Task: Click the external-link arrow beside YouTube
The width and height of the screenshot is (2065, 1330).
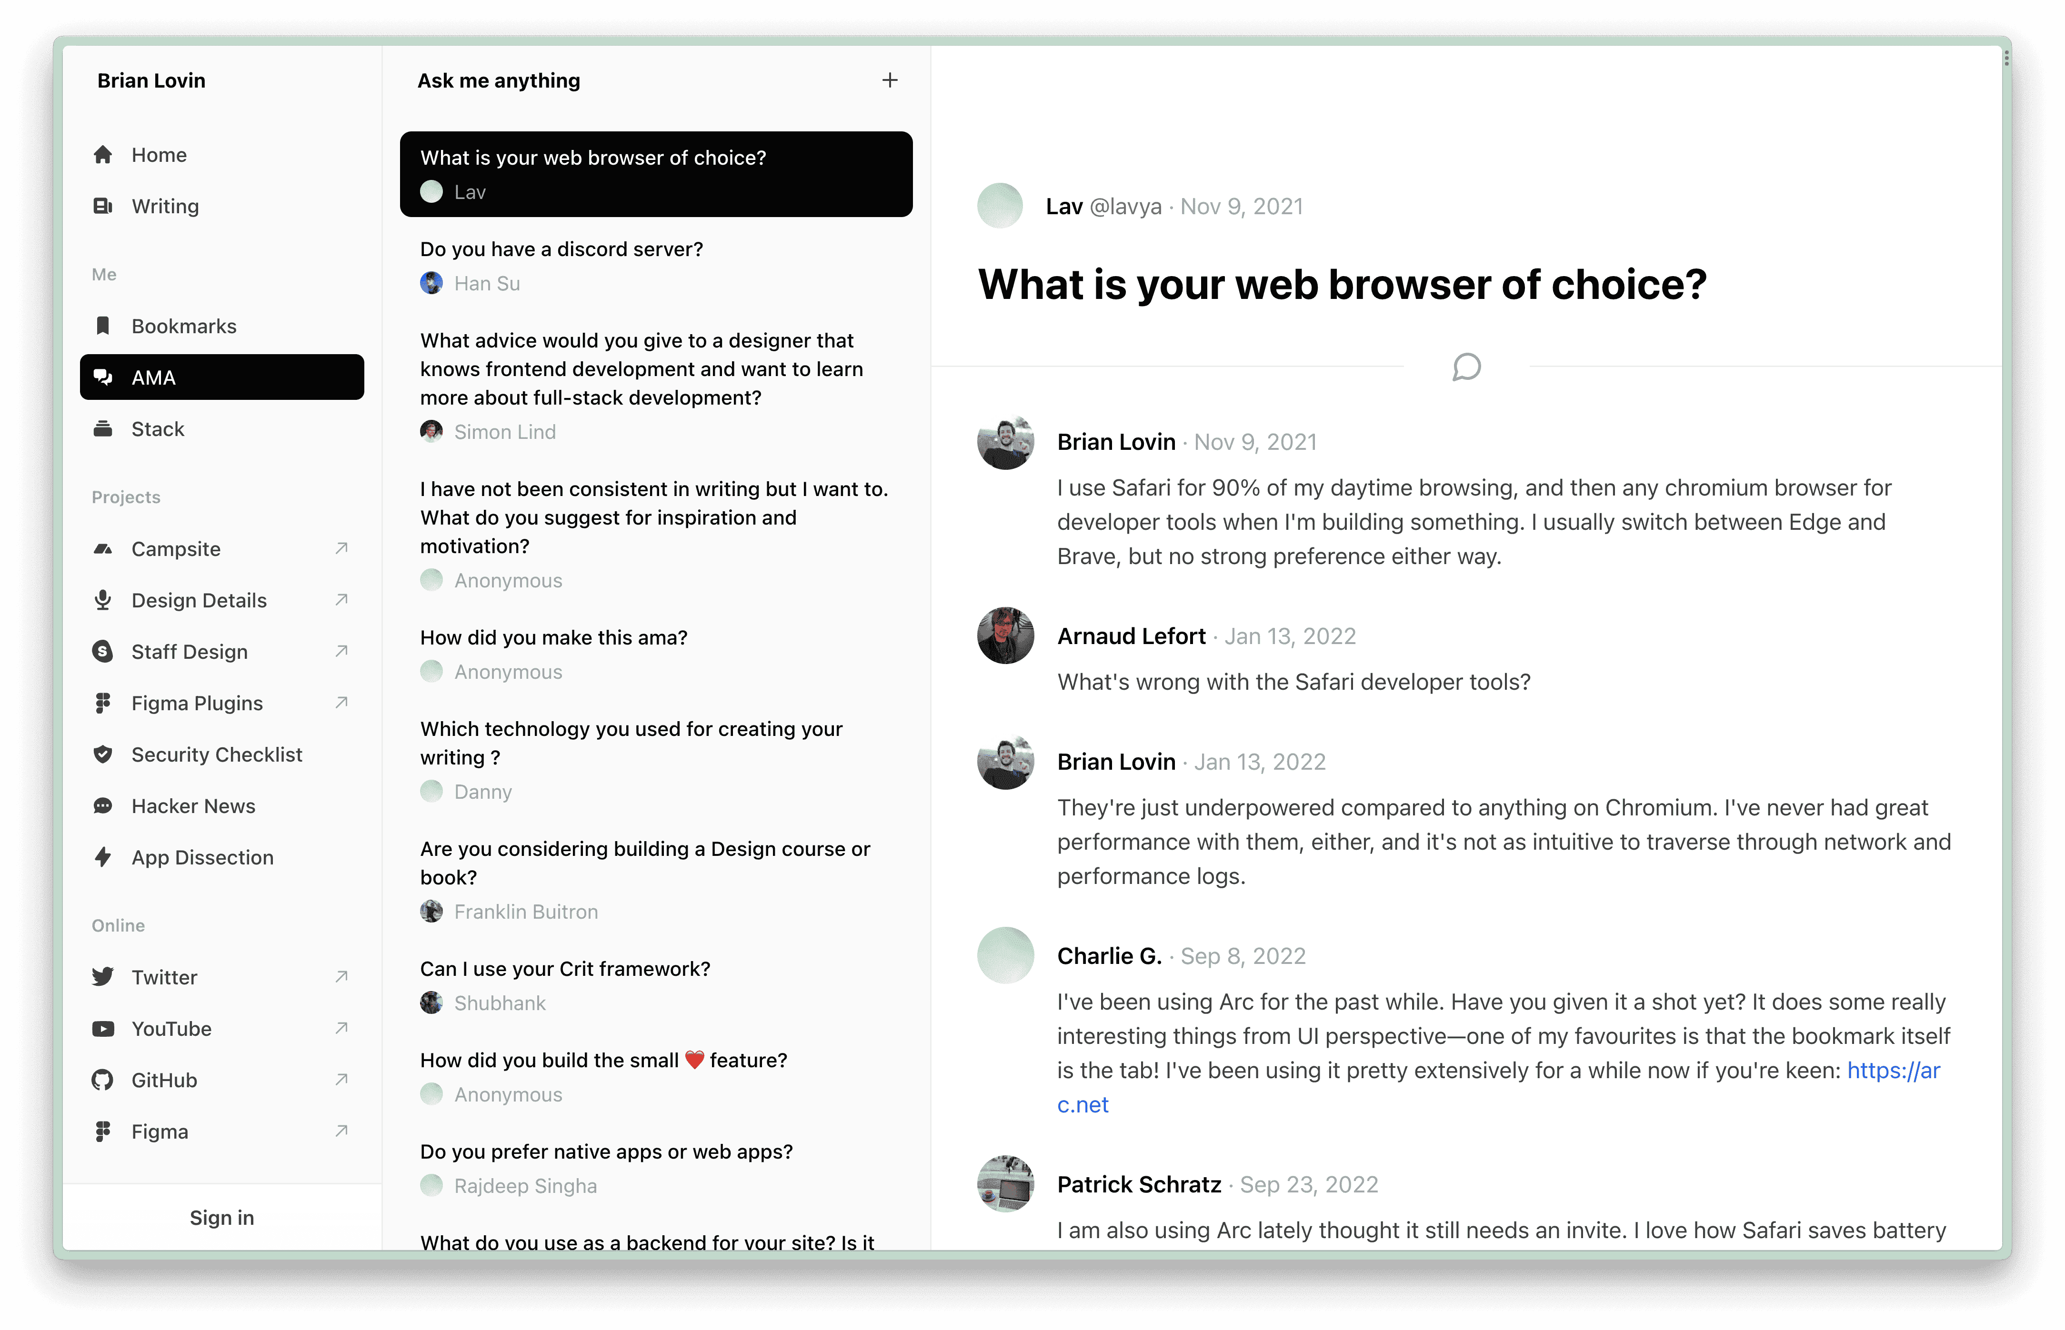Action: tap(341, 1028)
